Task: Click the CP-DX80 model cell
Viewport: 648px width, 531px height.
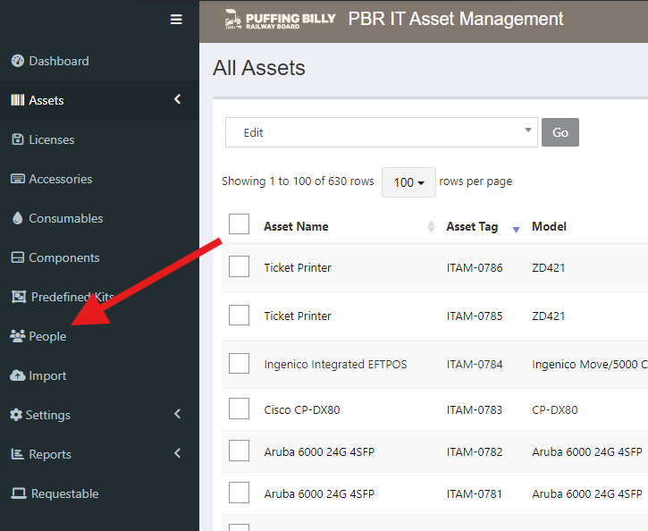Action: (x=555, y=410)
